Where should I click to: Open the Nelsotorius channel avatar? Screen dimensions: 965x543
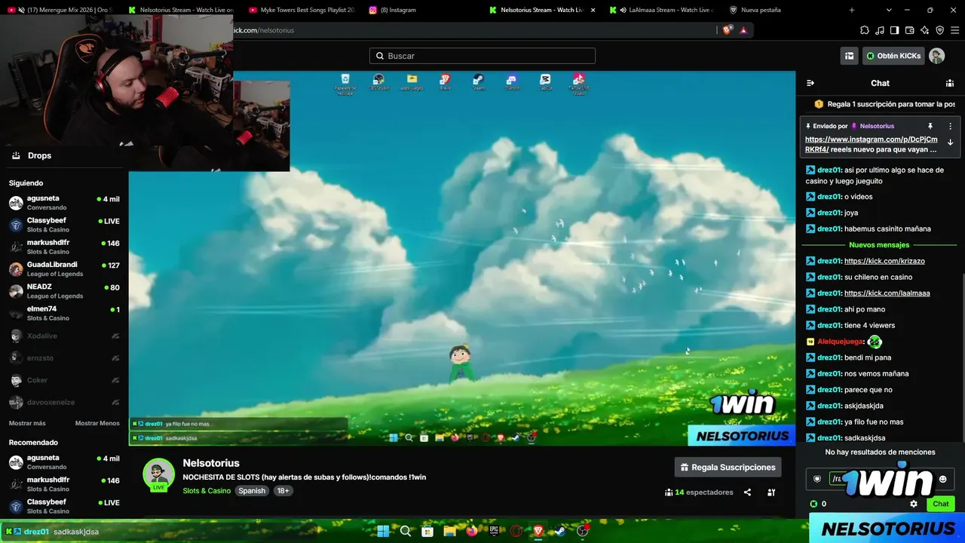(x=158, y=474)
